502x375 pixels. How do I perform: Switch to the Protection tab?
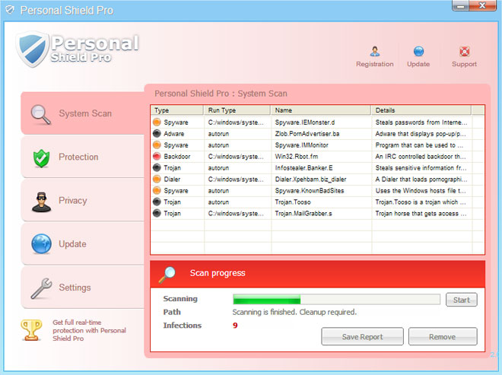click(x=83, y=157)
